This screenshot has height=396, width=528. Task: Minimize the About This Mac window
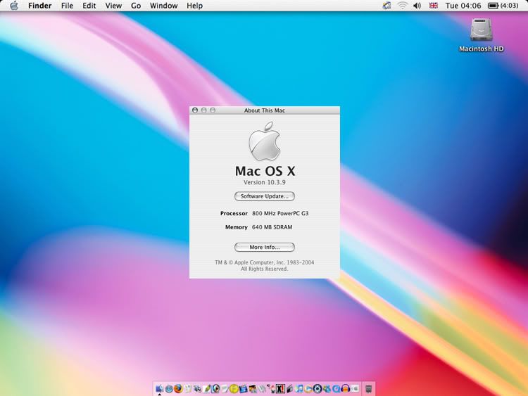(x=203, y=110)
